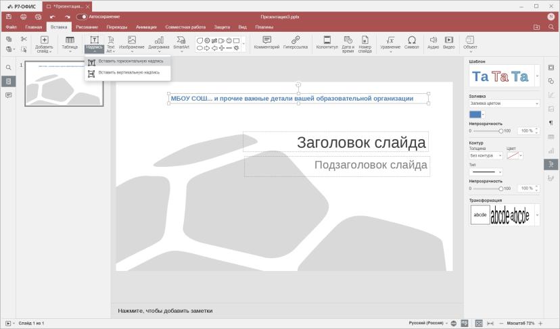Open slide settings in right sidebar
Viewport: 560px width, 329px height.
click(551, 68)
